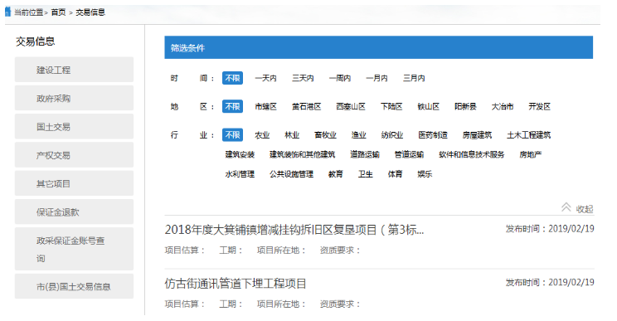Select 市(县)国土交易信息 menu entry
The image size is (617, 321).
coord(74,286)
